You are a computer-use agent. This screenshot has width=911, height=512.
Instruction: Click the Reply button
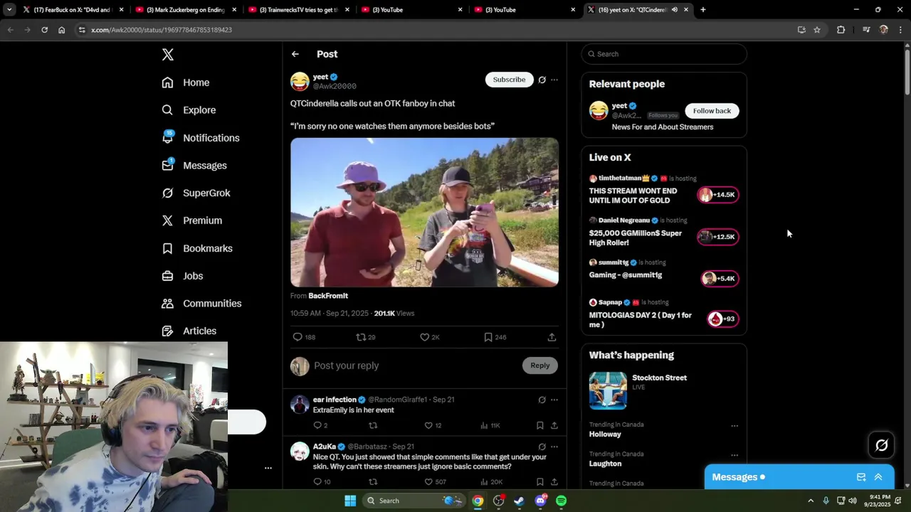point(539,366)
